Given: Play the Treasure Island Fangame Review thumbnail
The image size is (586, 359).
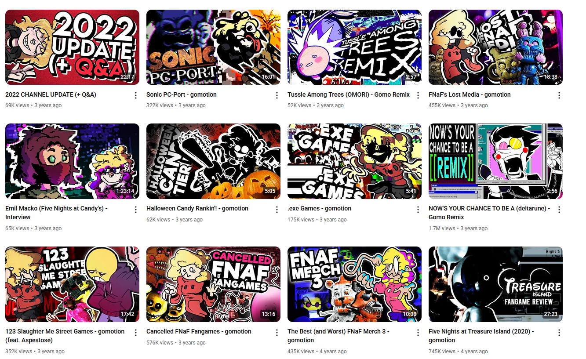Looking at the screenshot, I should (x=495, y=284).
